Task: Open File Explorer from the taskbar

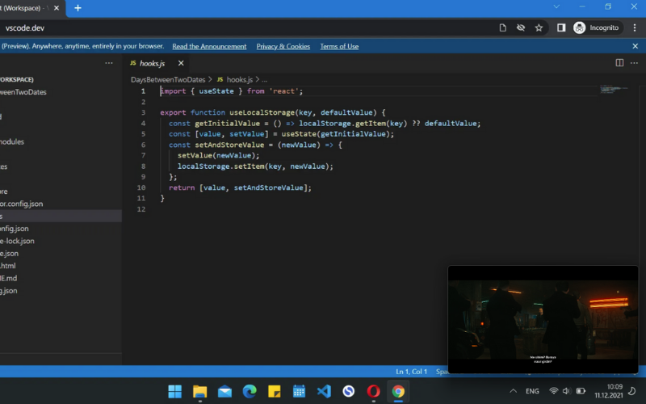Action: tap(199, 391)
